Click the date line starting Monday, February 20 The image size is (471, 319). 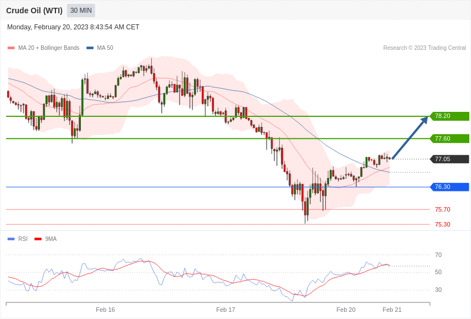click(73, 27)
